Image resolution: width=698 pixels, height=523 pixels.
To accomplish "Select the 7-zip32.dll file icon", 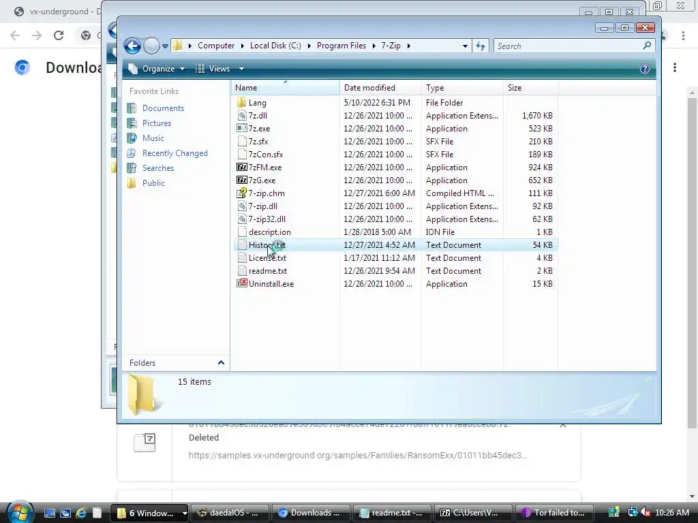I will pyautogui.click(x=242, y=219).
